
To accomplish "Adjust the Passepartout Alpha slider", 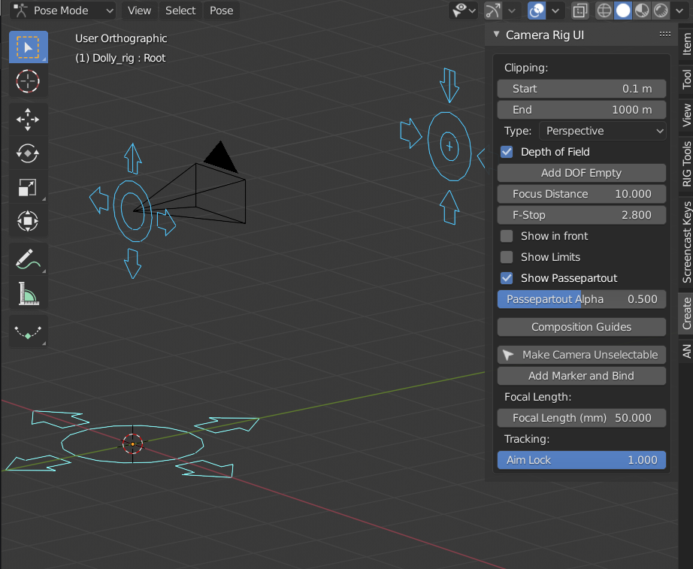I will (x=581, y=299).
